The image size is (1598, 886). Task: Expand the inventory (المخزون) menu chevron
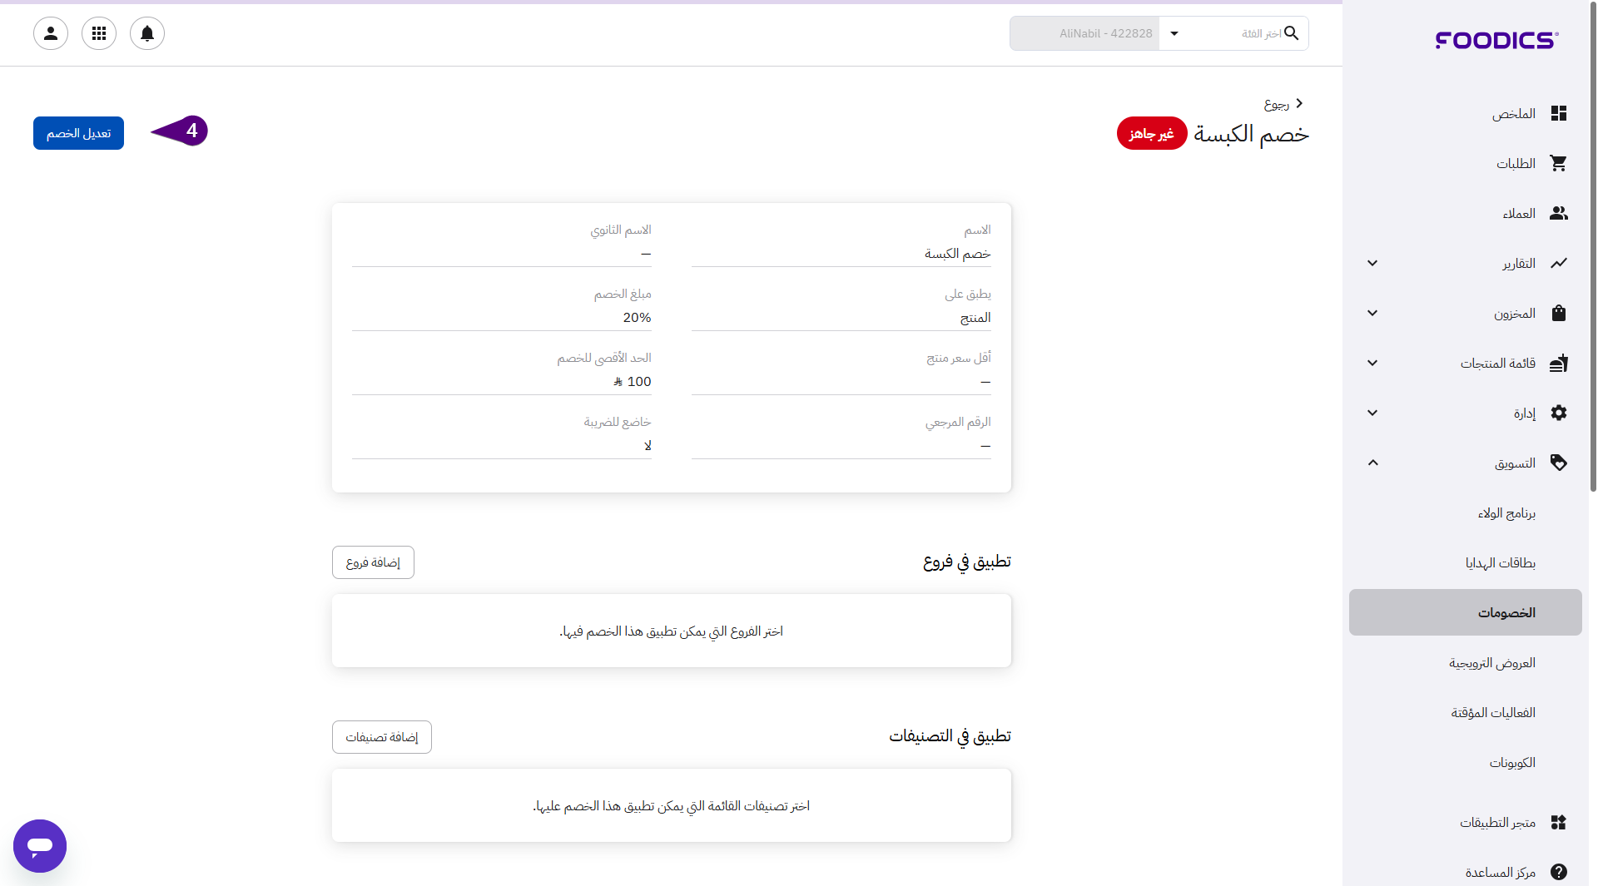pos(1372,314)
